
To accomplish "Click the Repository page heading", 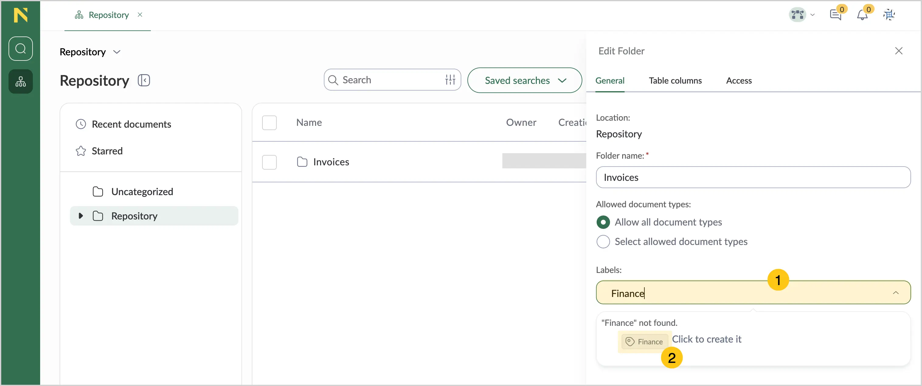I will (x=95, y=81).
